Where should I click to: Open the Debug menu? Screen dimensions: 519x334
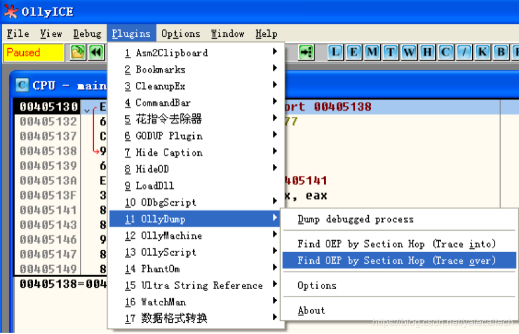pyautogui.click(x=88, y=33)
